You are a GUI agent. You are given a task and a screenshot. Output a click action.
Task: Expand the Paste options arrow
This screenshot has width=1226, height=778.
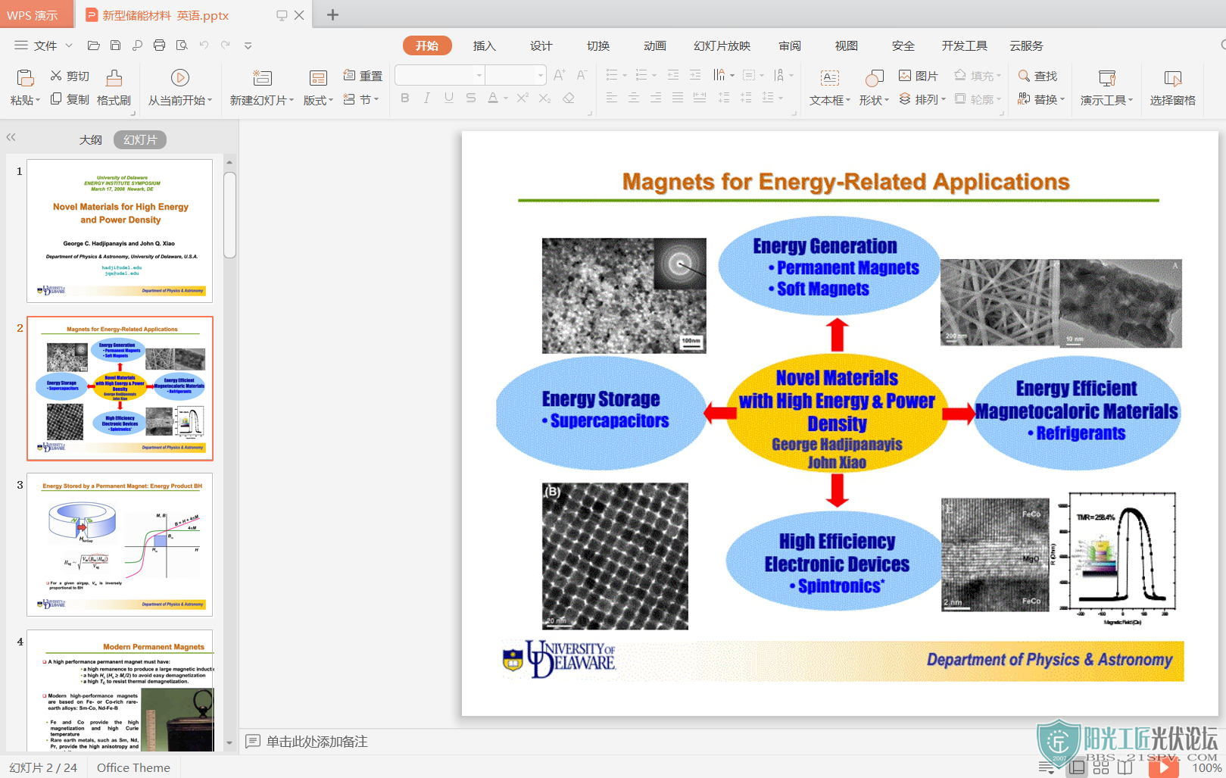point(38,100)
